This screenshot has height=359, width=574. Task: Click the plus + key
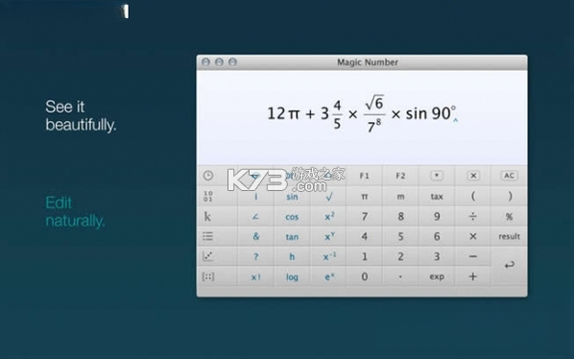point(473,277)
